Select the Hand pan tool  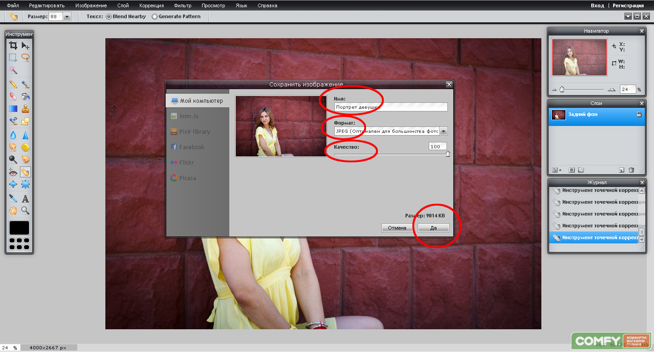13,211
